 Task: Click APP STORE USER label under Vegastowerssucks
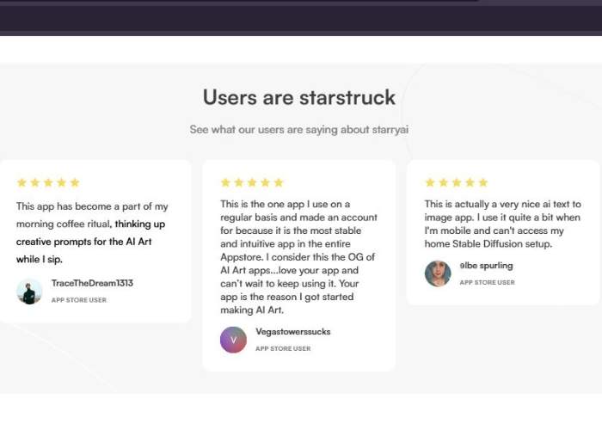283,348
